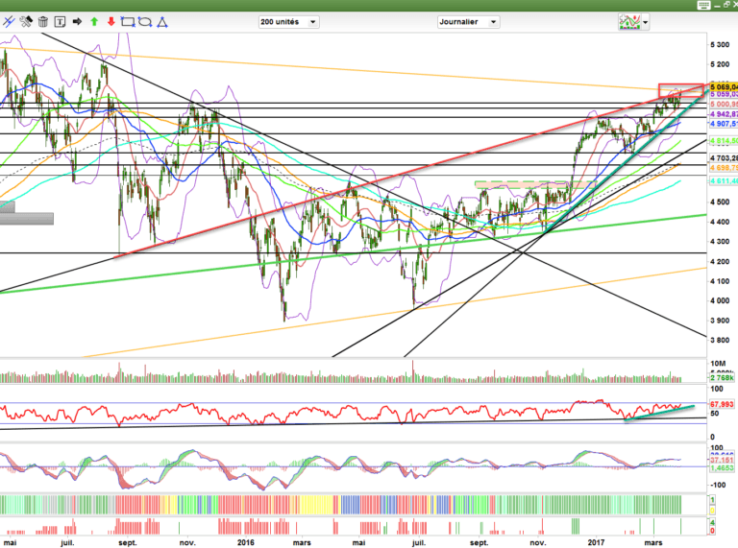Click the chart indicators template button
The height and width of the screenshot is (548, 738).
629,21
